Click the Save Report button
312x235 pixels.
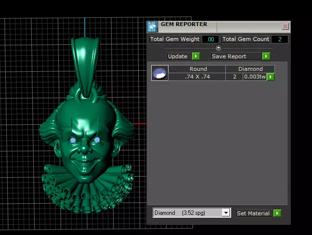click(x=236, y=56)
